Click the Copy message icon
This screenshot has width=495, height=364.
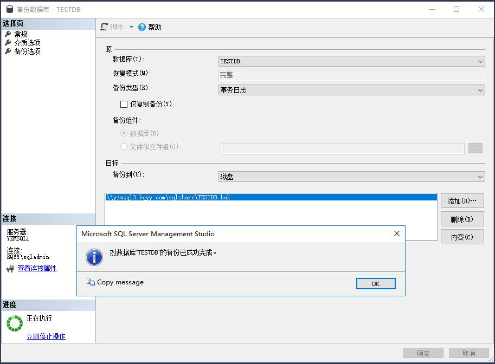tap(91, 282)
